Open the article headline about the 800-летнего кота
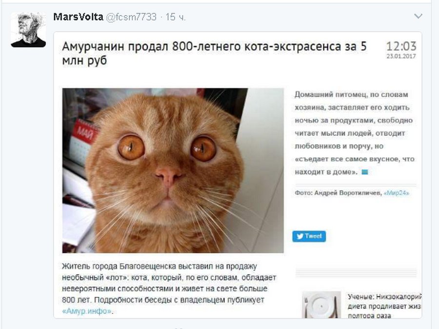The width and height of the screenshot is (439, 329). pos(214,53)
